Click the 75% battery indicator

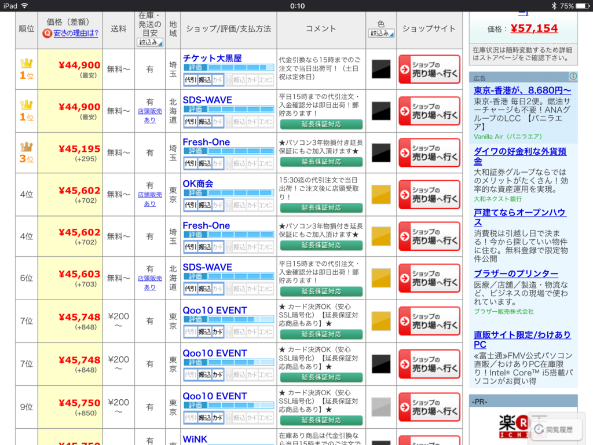pyautogui.click(x=574, y=6)
